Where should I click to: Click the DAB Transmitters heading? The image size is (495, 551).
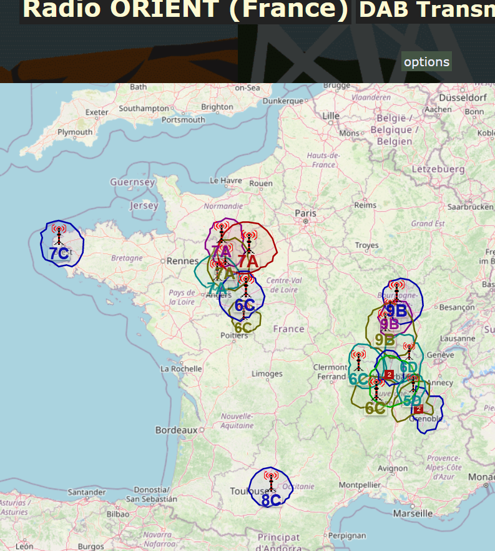427,10
